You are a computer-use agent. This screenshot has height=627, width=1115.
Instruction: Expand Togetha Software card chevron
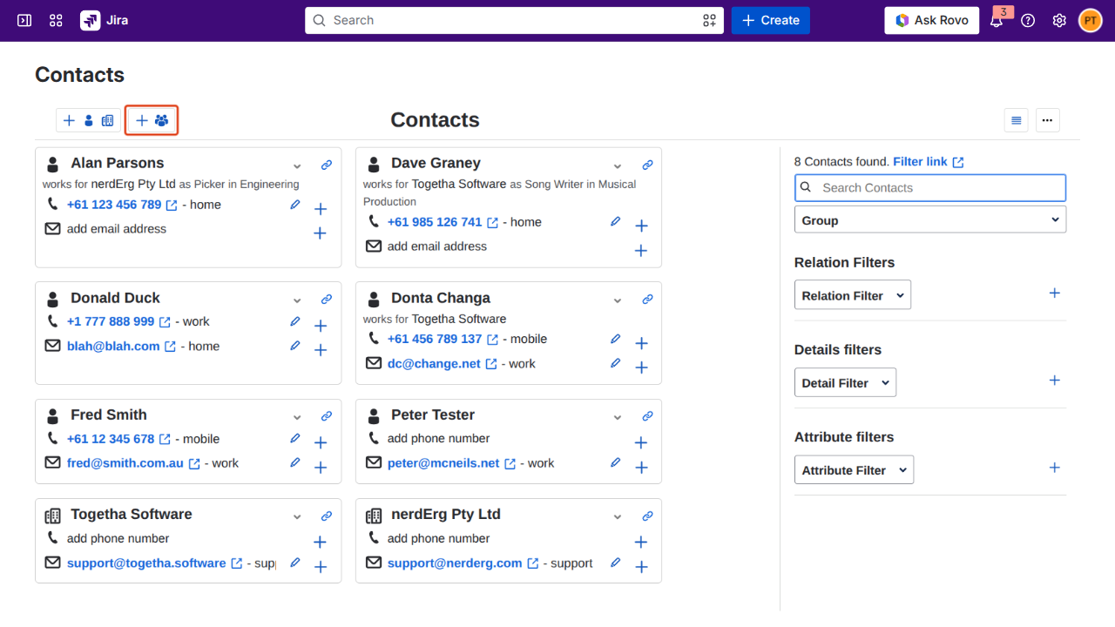[297, 517]
